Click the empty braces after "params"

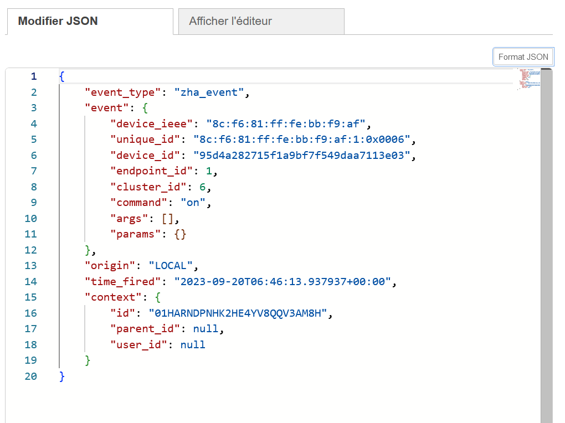click(x=181, y=234)
